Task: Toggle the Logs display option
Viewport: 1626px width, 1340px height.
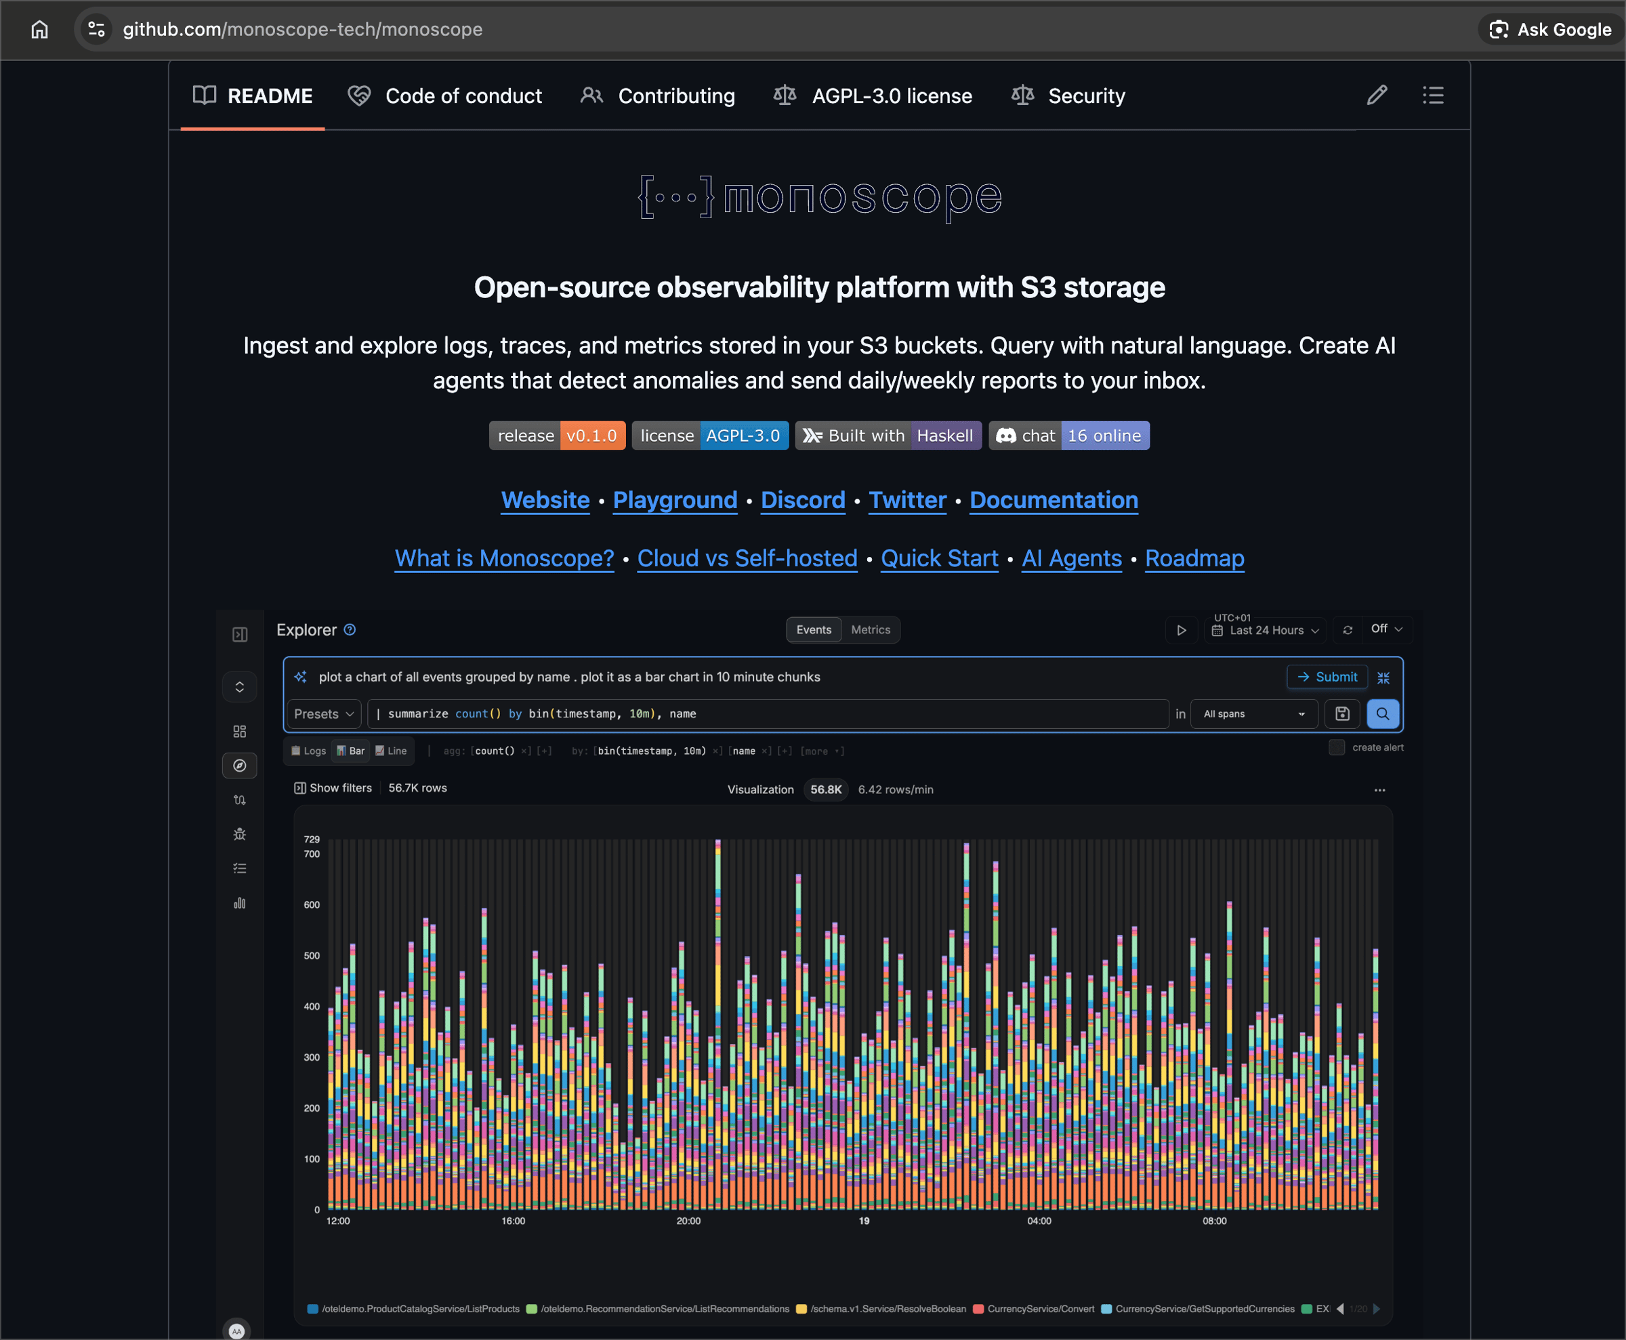Action: [308, 750]
